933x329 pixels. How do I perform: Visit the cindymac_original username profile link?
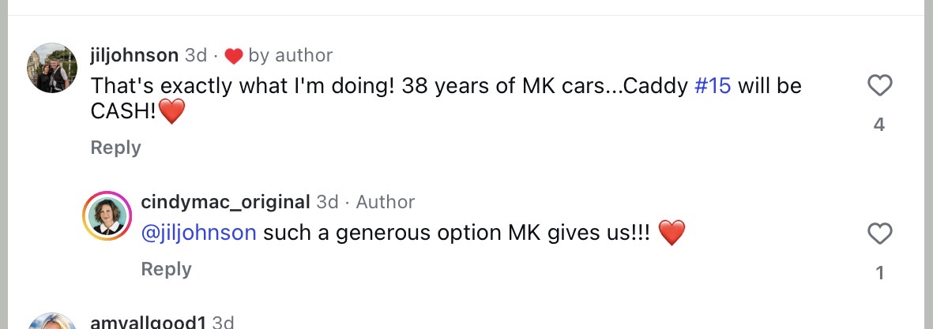pos(225,202)
